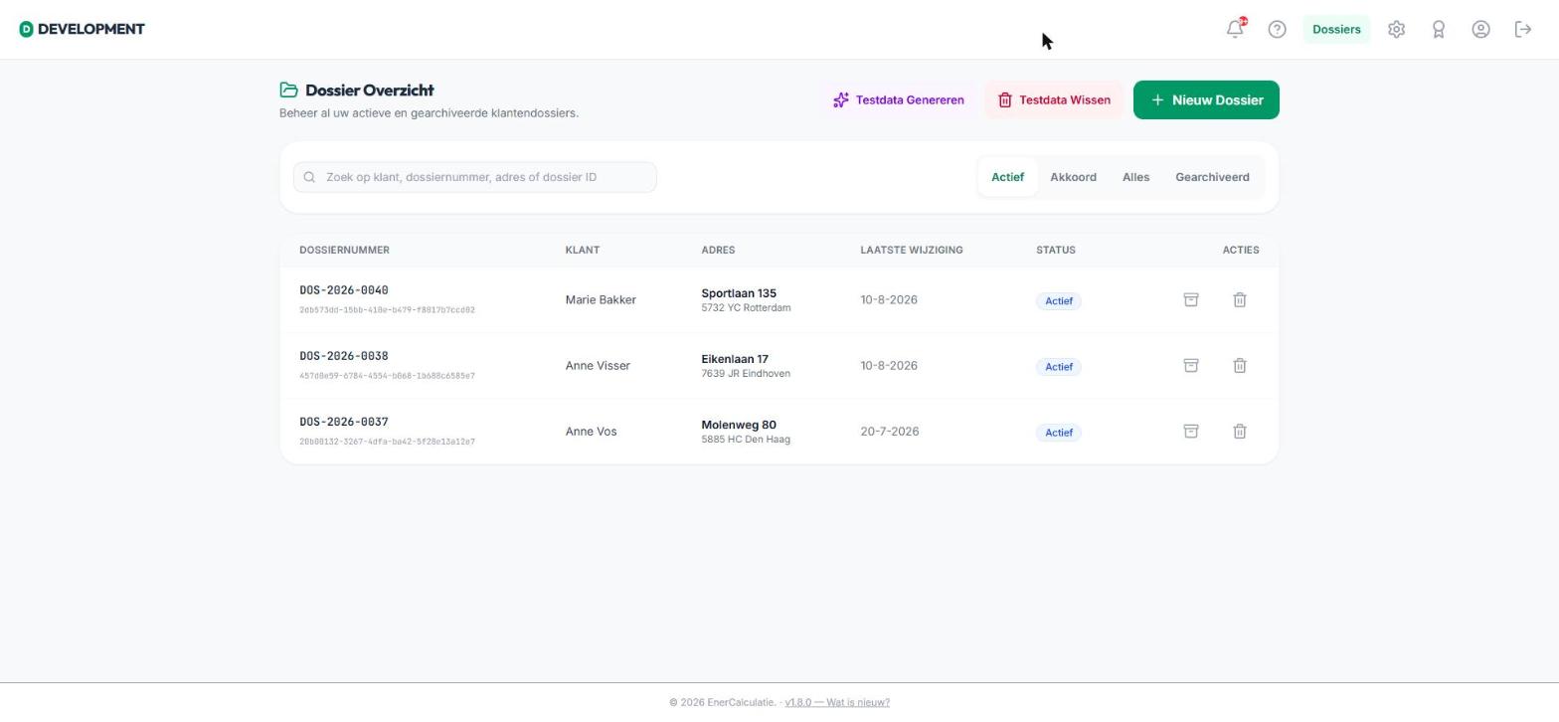Click Testdata Wissen button

coord(1054,100)
